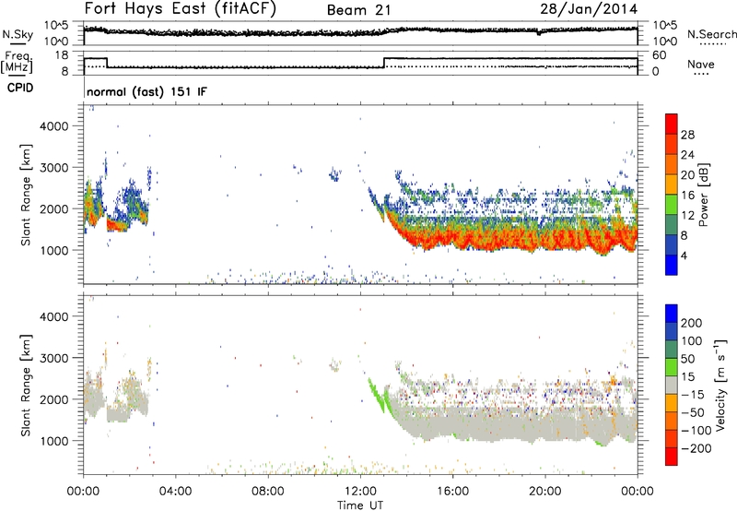The width and height of the screenshot is (737, 511).
Task: Click the '60' Nave axis tick label
Action: [660, 55]
